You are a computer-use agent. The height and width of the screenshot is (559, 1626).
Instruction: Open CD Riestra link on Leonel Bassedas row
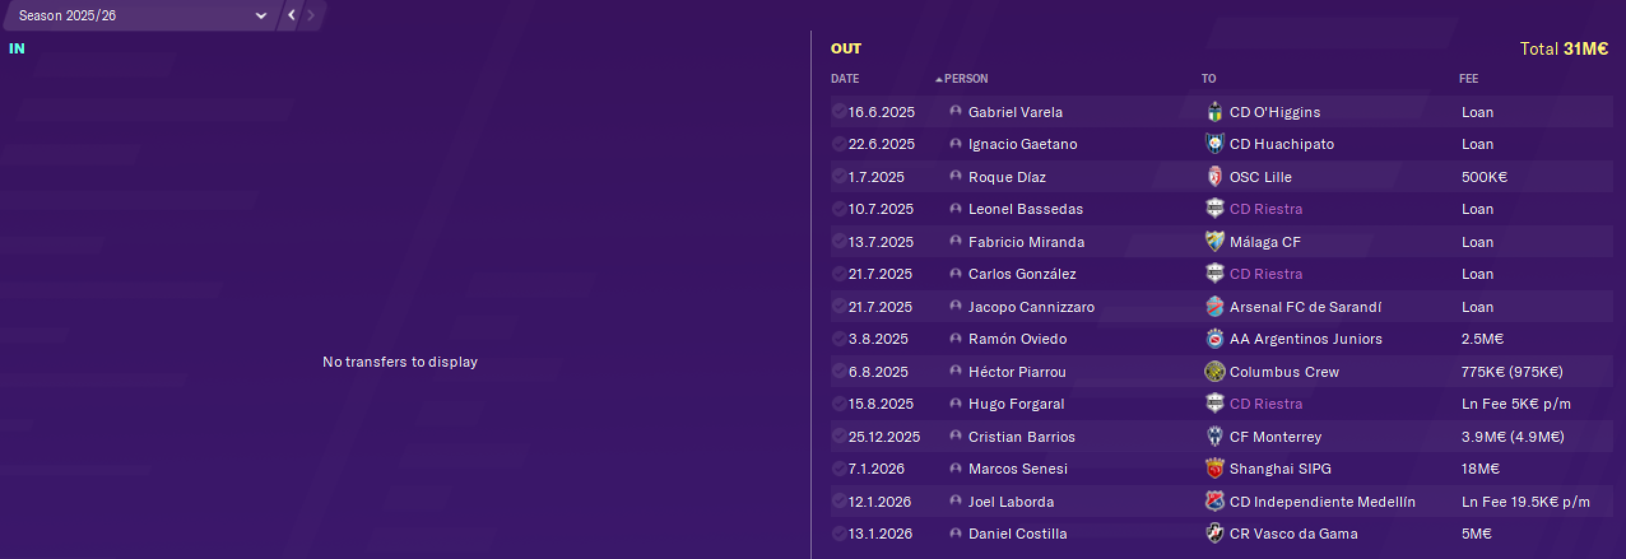[x=1265, y=209]
